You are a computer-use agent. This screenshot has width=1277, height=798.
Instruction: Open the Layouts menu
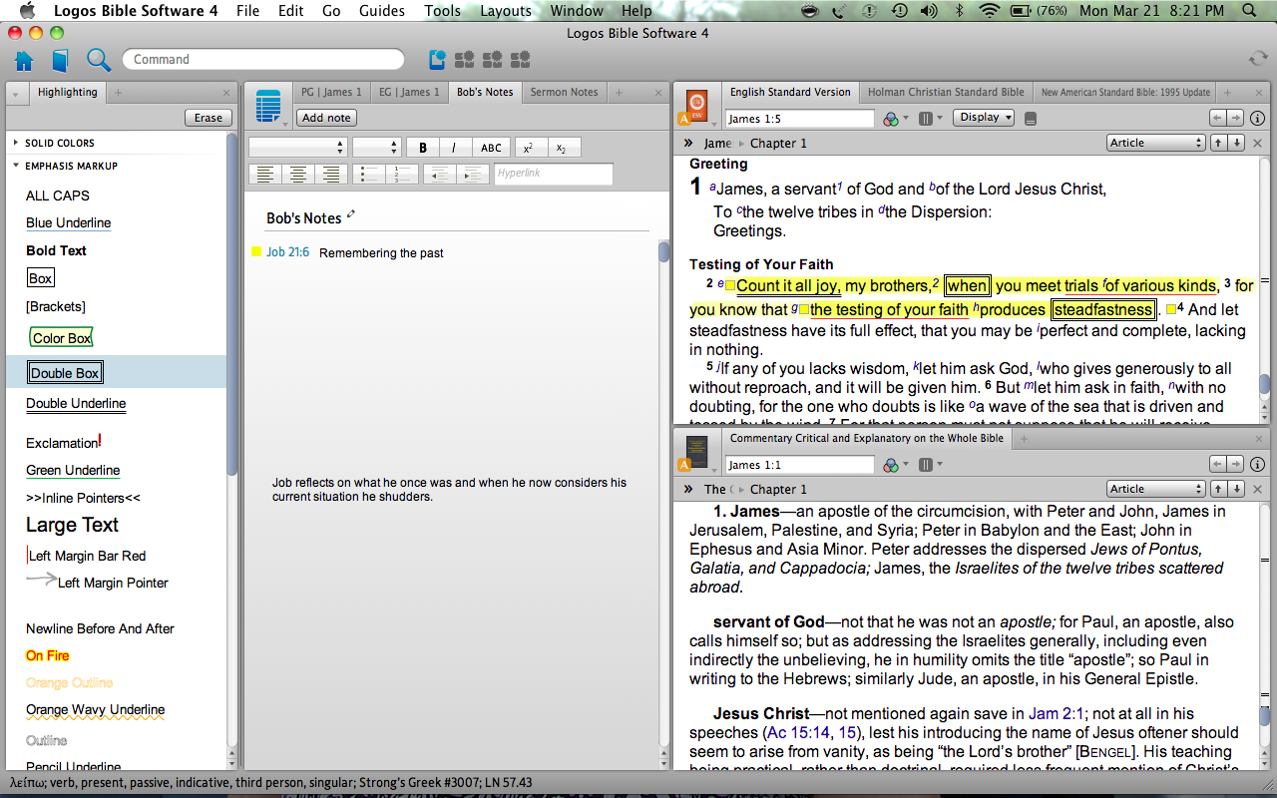(x=506, y=11)
